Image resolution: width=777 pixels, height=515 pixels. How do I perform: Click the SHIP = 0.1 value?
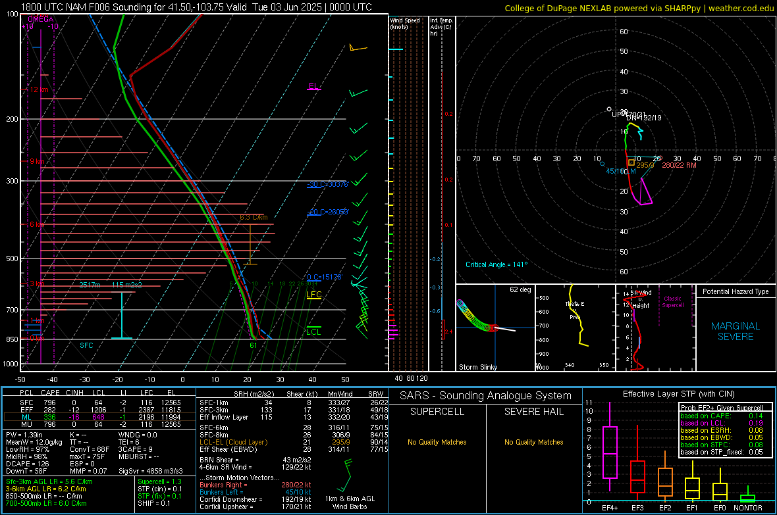154,503
